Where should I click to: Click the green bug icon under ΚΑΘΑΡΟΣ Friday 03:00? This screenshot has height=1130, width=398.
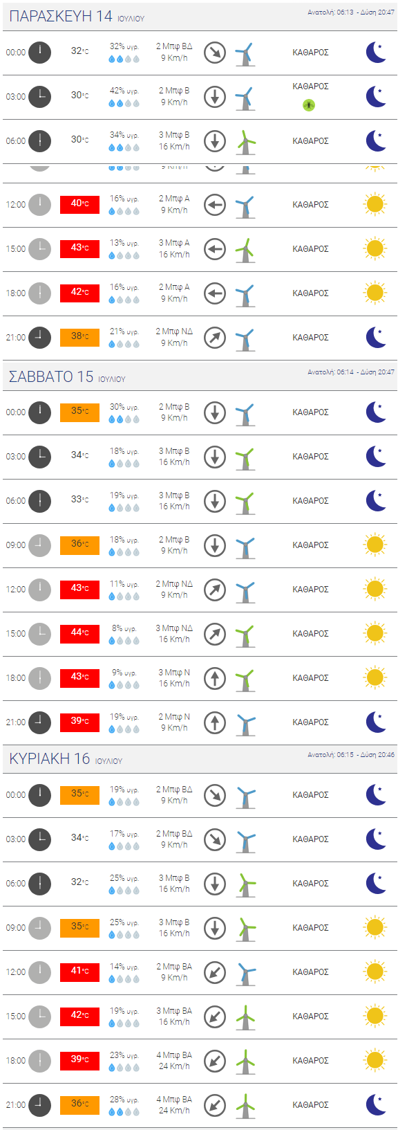309,105
